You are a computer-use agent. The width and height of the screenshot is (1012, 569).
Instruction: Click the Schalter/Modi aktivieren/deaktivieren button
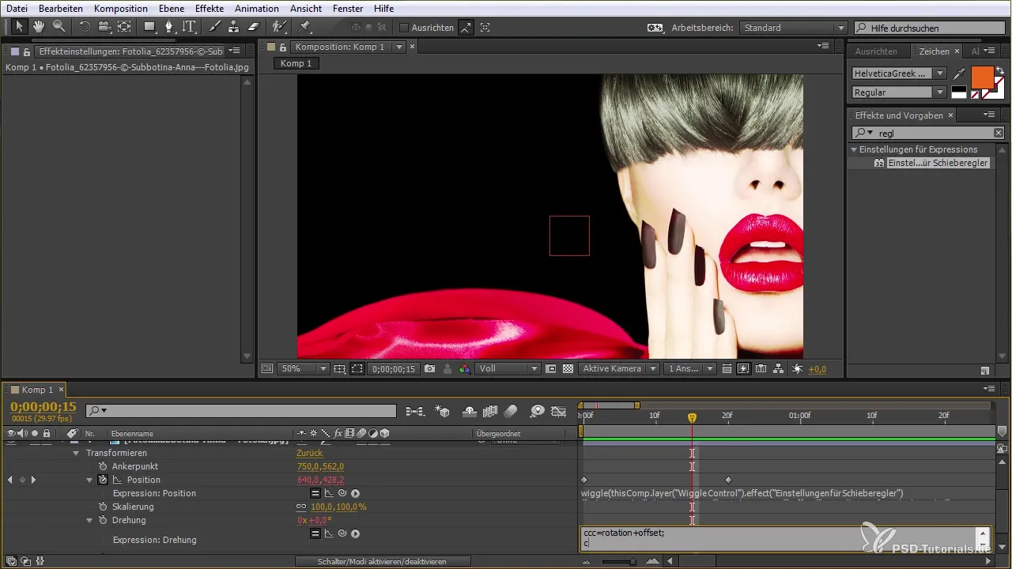point(383,561)
